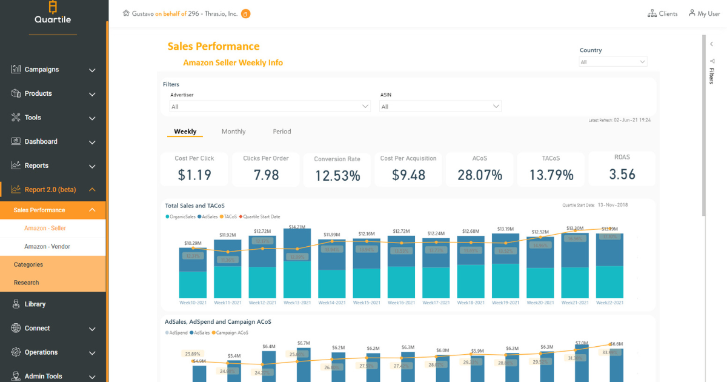Open the Country dropdown
This screenshot has height=382, width=727.
[x=613, y=62]
